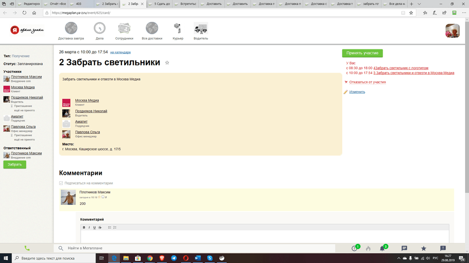Toggle bold formatting in comment editor
Viewport: 469px width, 263px height.
click(84, 228)
